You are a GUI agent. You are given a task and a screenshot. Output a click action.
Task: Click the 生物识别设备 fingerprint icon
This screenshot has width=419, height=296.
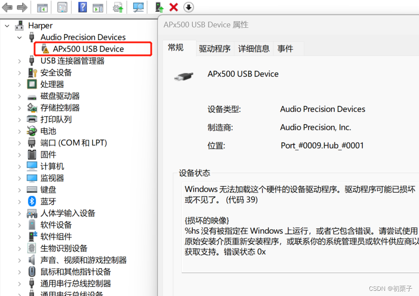coord(31,248)
